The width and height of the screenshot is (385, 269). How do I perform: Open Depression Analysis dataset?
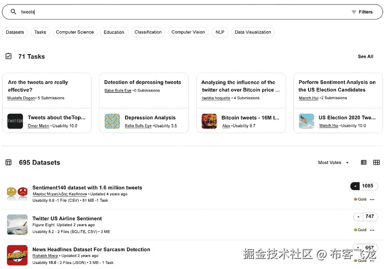[x=150, y=117]
